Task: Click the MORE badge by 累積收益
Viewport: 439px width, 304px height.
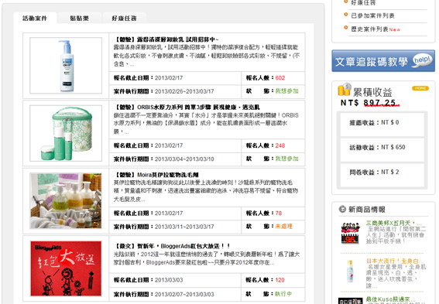Action: [420, 88]
